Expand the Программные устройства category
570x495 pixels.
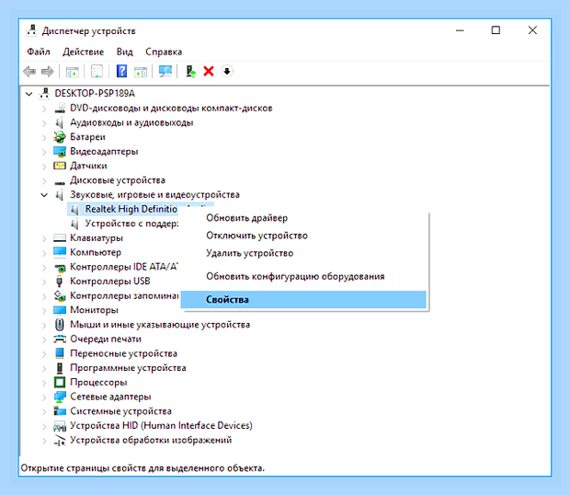(x=44, y=368)
